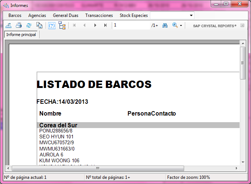This screenshot has width=251, height=184.
Task: Click the current page number status
Action: coord(25,177)
